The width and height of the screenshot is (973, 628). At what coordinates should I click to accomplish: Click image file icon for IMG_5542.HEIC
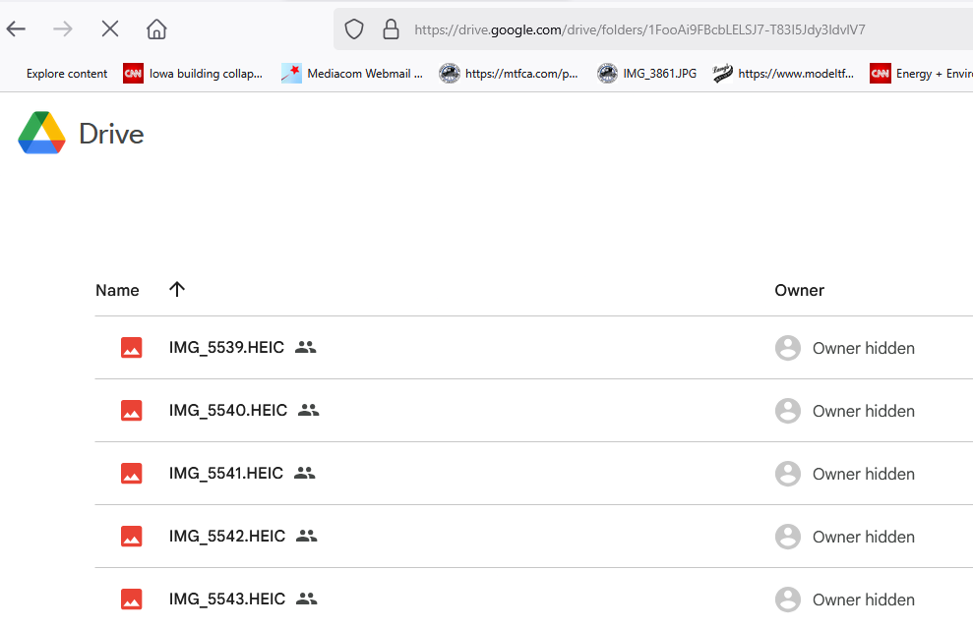[131, 537]
